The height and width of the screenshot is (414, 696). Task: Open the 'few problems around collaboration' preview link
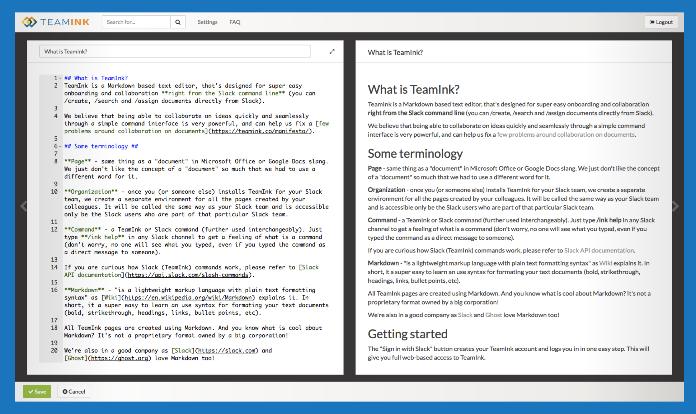(x=566, y=134)
